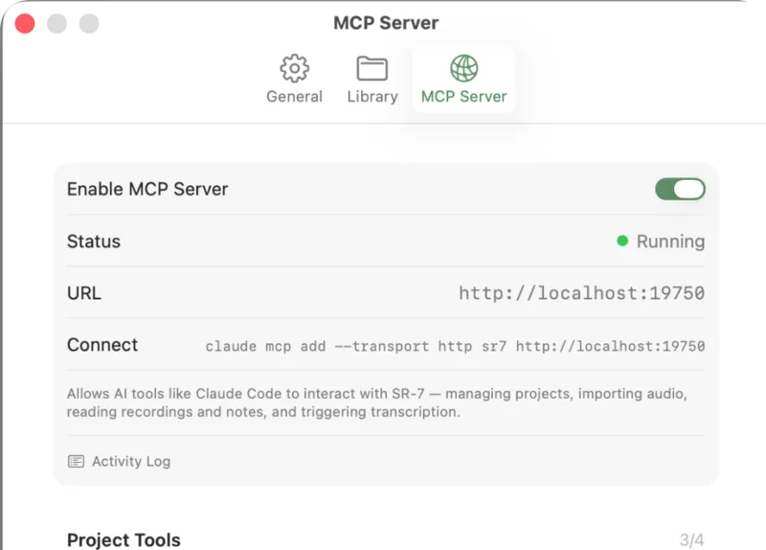
Task: Switch to the Library tab
Action: tap(372, 80)
